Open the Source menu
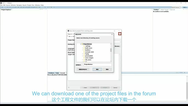The height and width of the screenshot is (106, 188). coord(8,5)
